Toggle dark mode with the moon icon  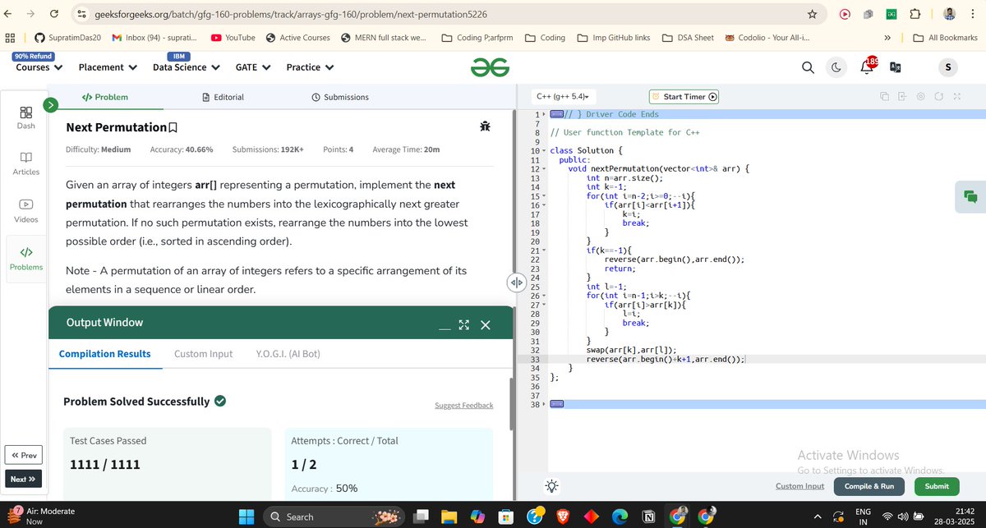836,67
